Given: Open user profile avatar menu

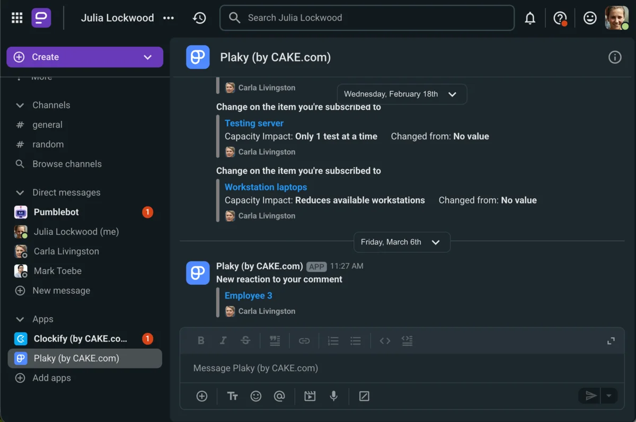Looking at the screenshot, I should pos(617,18).
